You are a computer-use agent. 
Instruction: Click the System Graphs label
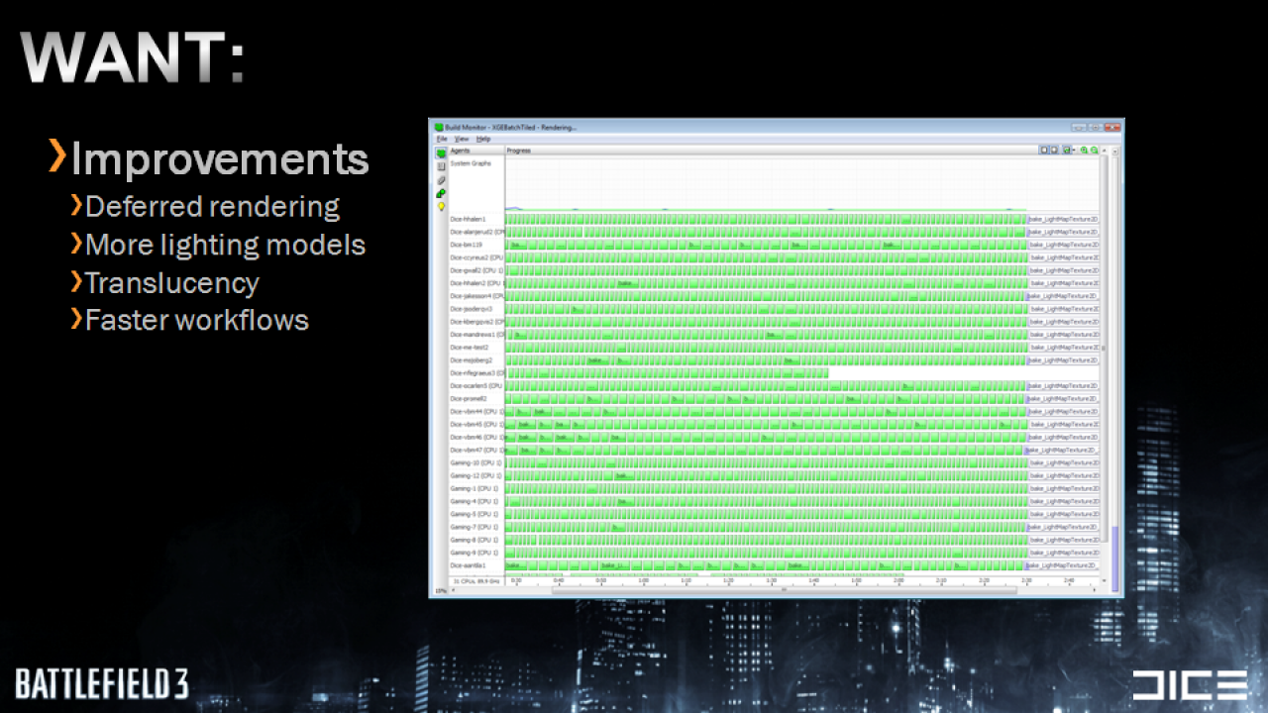pyautogui.click(x=471, y=163)
